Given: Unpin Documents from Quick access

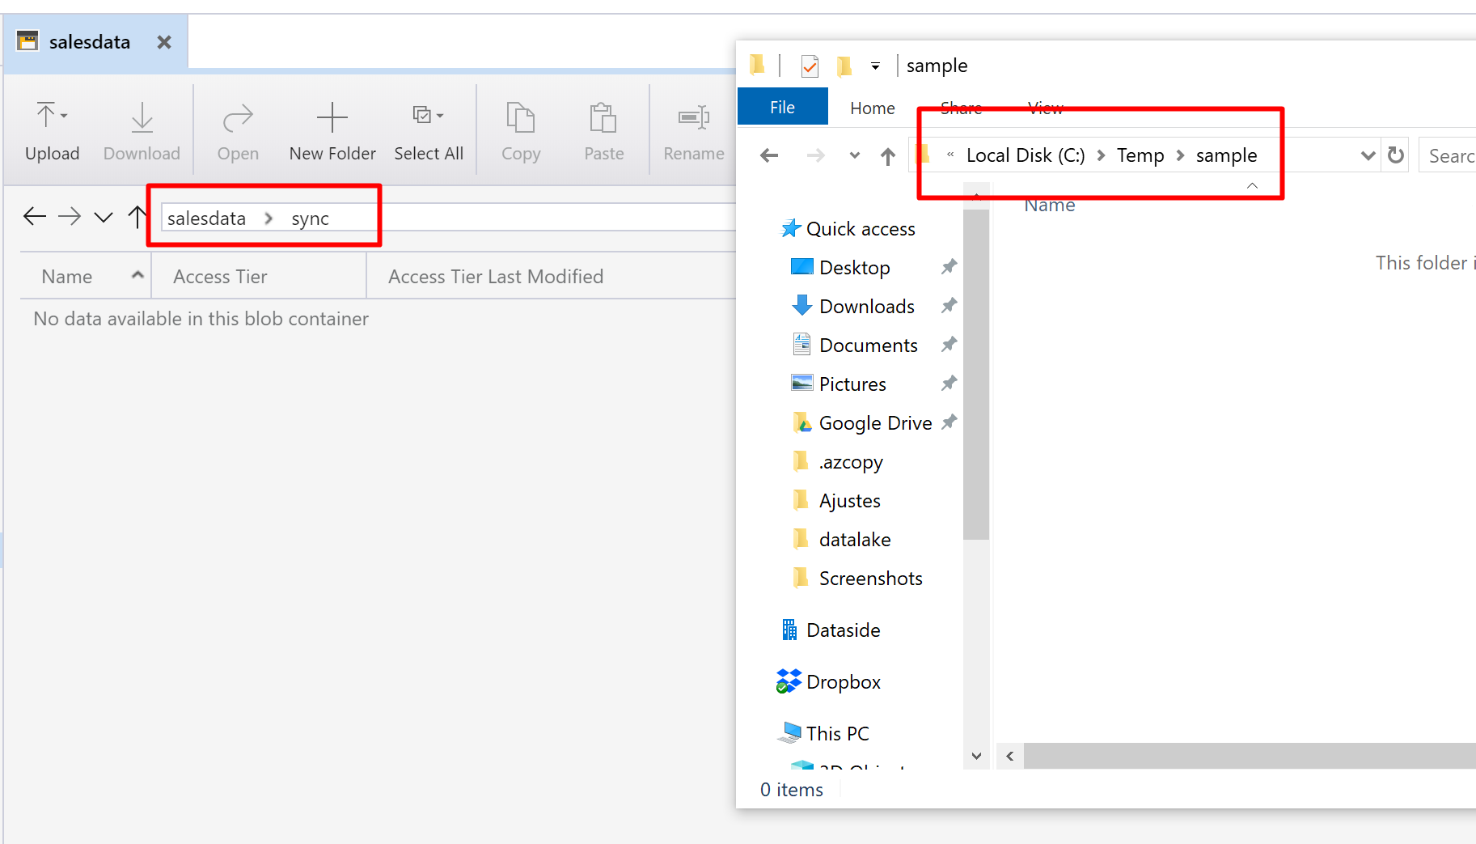Looking at the screenshot, I should click(949, 344).
